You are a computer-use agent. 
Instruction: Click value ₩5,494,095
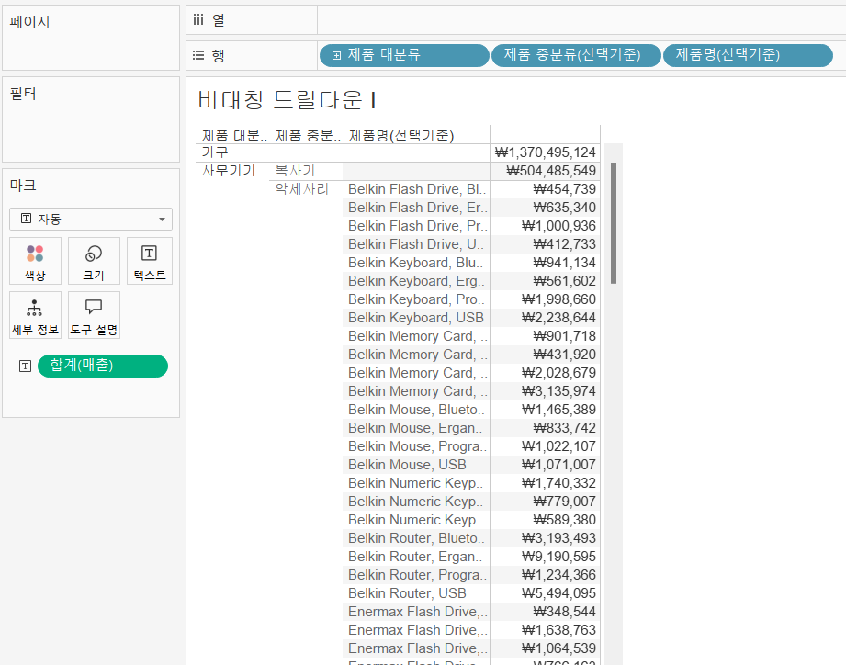point(558,592)
